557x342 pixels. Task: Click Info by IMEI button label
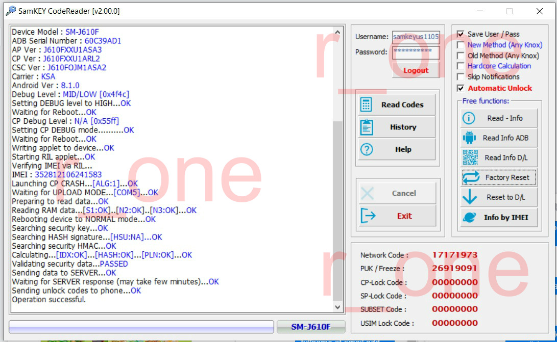point(506,217)
